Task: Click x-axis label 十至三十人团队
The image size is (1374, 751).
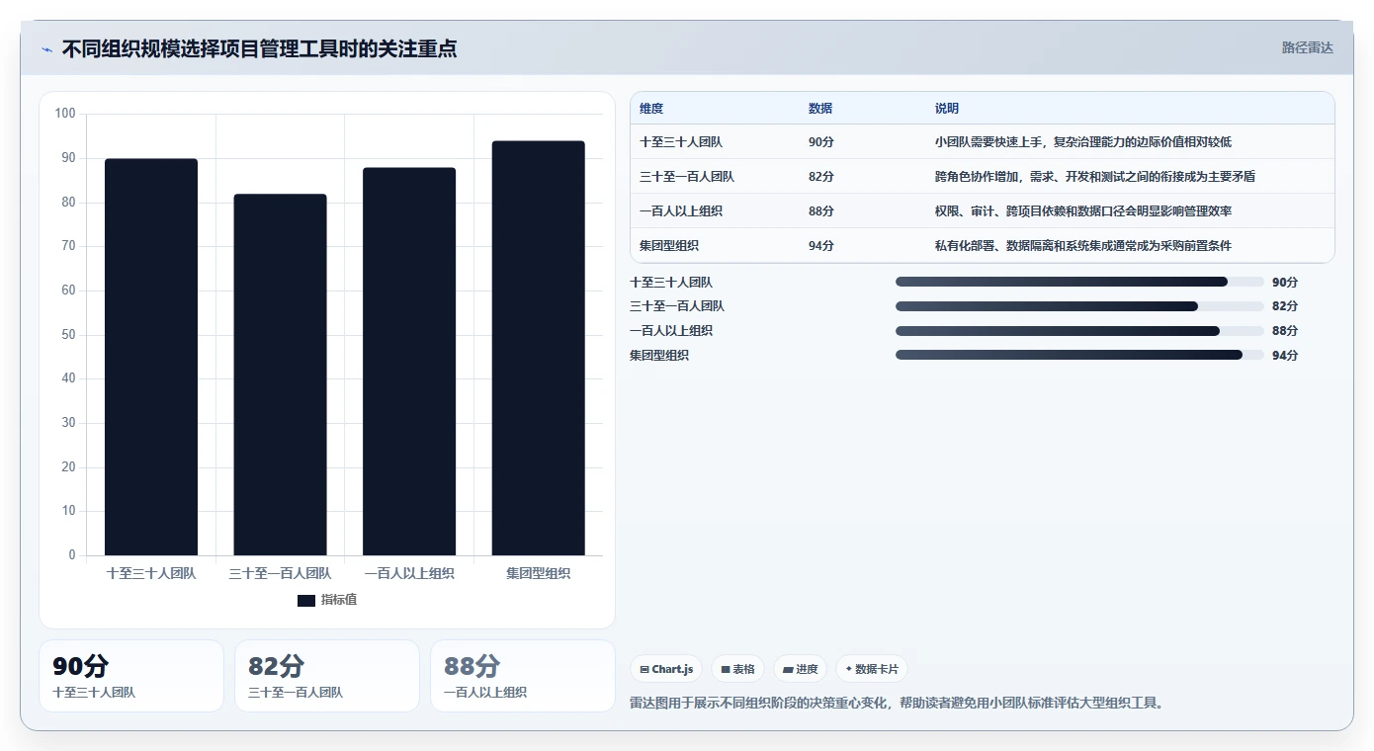Action: pos(151,573)
